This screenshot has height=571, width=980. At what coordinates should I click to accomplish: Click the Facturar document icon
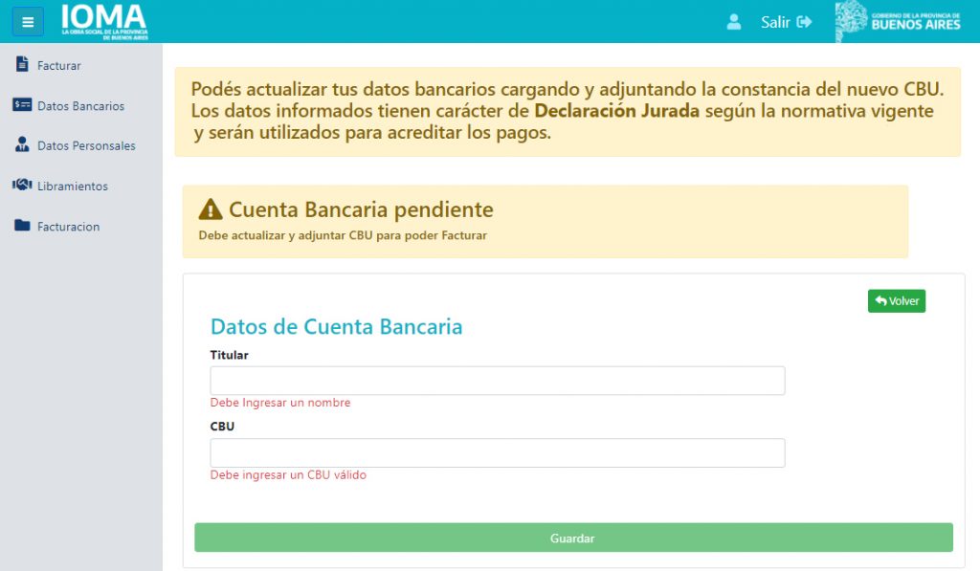[x=22, y=65]
